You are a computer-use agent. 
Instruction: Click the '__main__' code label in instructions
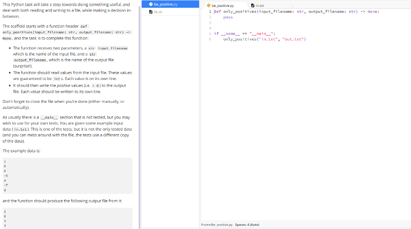49,118
